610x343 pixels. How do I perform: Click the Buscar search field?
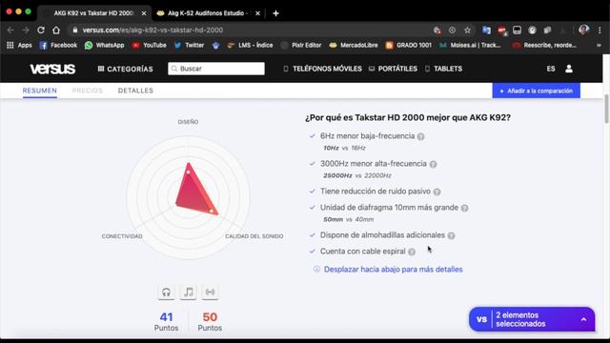tap(216, 69)
